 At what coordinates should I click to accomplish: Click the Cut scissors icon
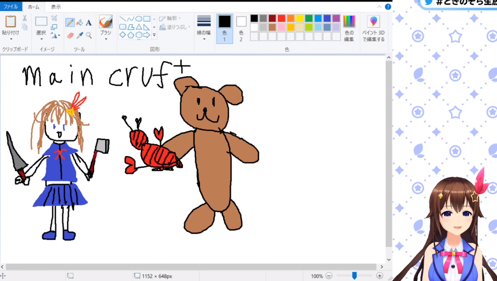point(24,18)
